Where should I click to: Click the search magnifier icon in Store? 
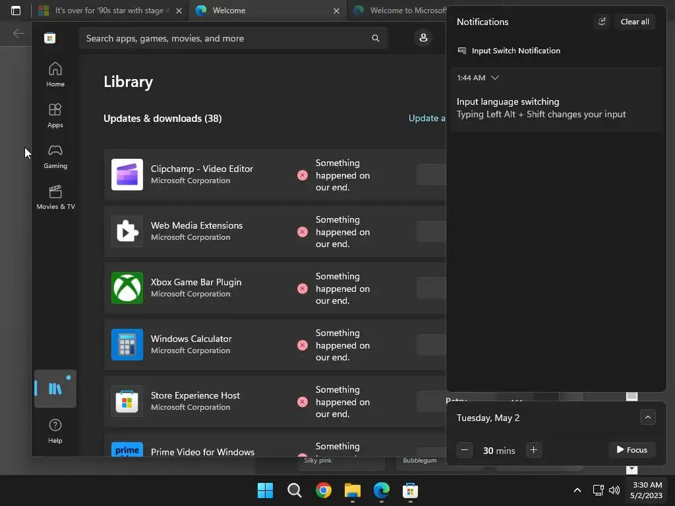(x=375, y=38)
